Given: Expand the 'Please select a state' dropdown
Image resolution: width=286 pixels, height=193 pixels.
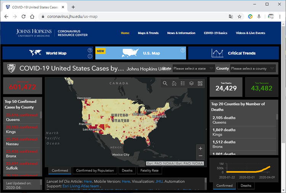Looking at the screenshot, I should tap(194, 69).
